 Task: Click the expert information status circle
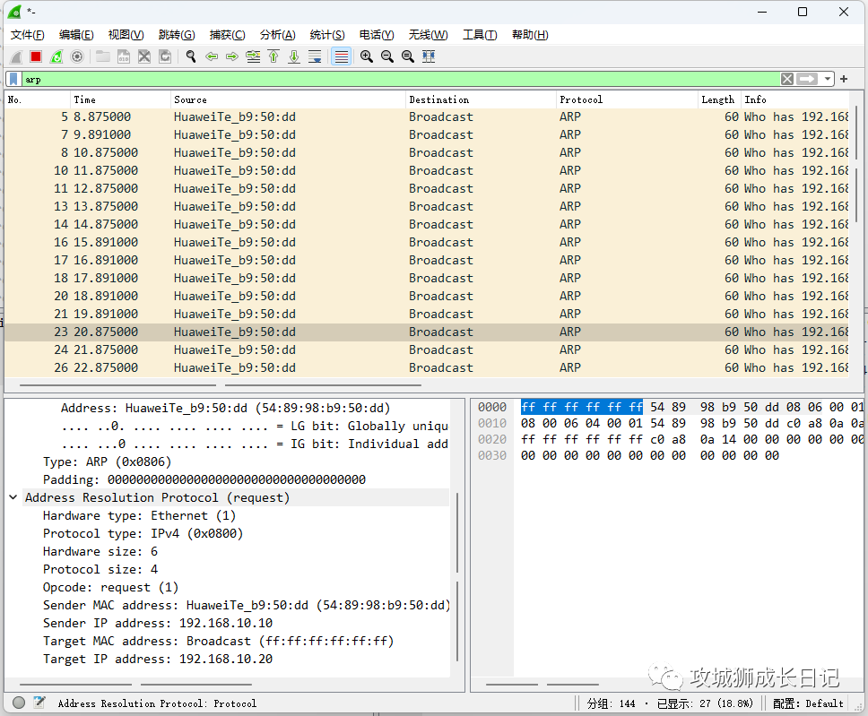pos(19,703)
